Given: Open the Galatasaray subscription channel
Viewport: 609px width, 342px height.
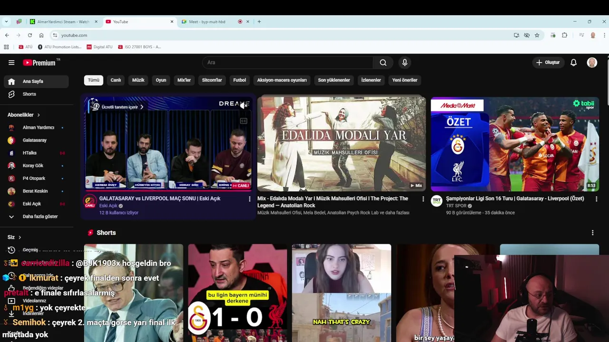Looking at the screenshot, I should (36, 140).
